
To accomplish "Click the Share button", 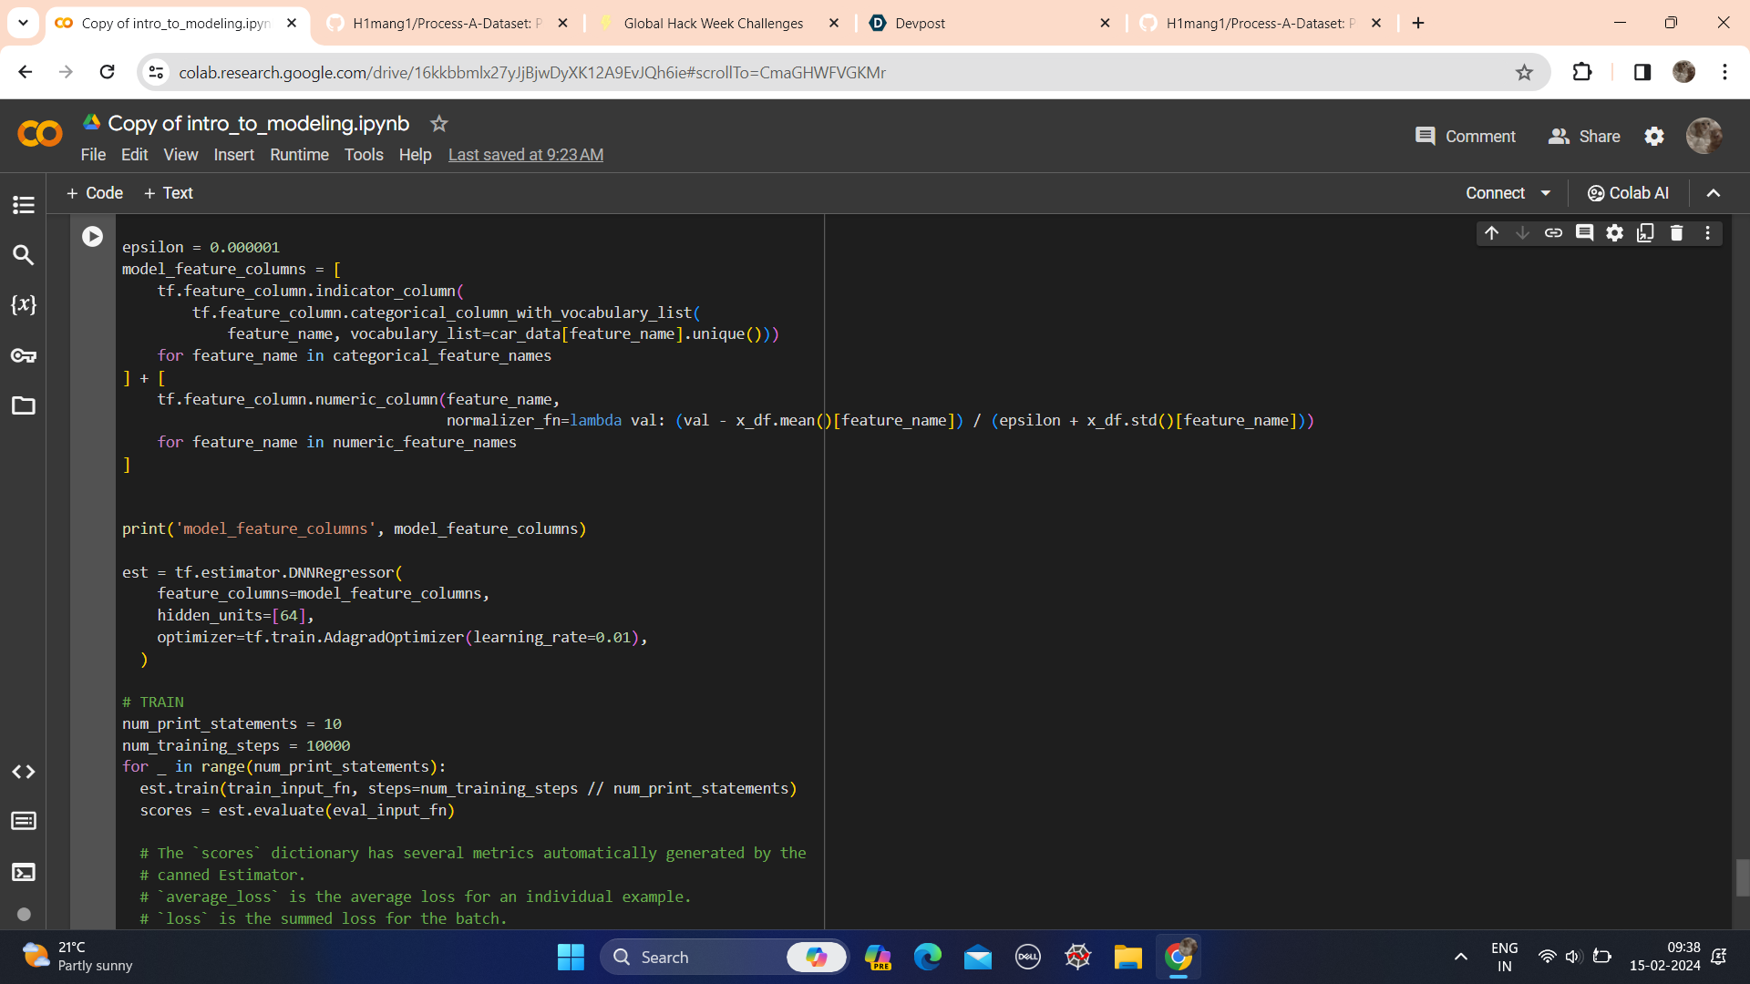I will pos(1584,137).
